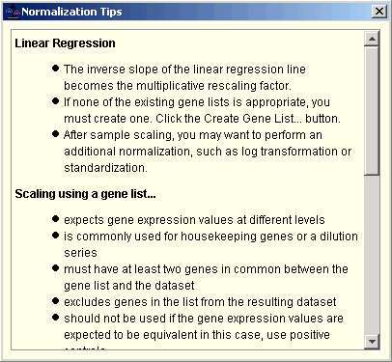Viewport: 392px width, 362px height.
Task: Click the Normalization Tips title bar text
Action: click(71, 12)
